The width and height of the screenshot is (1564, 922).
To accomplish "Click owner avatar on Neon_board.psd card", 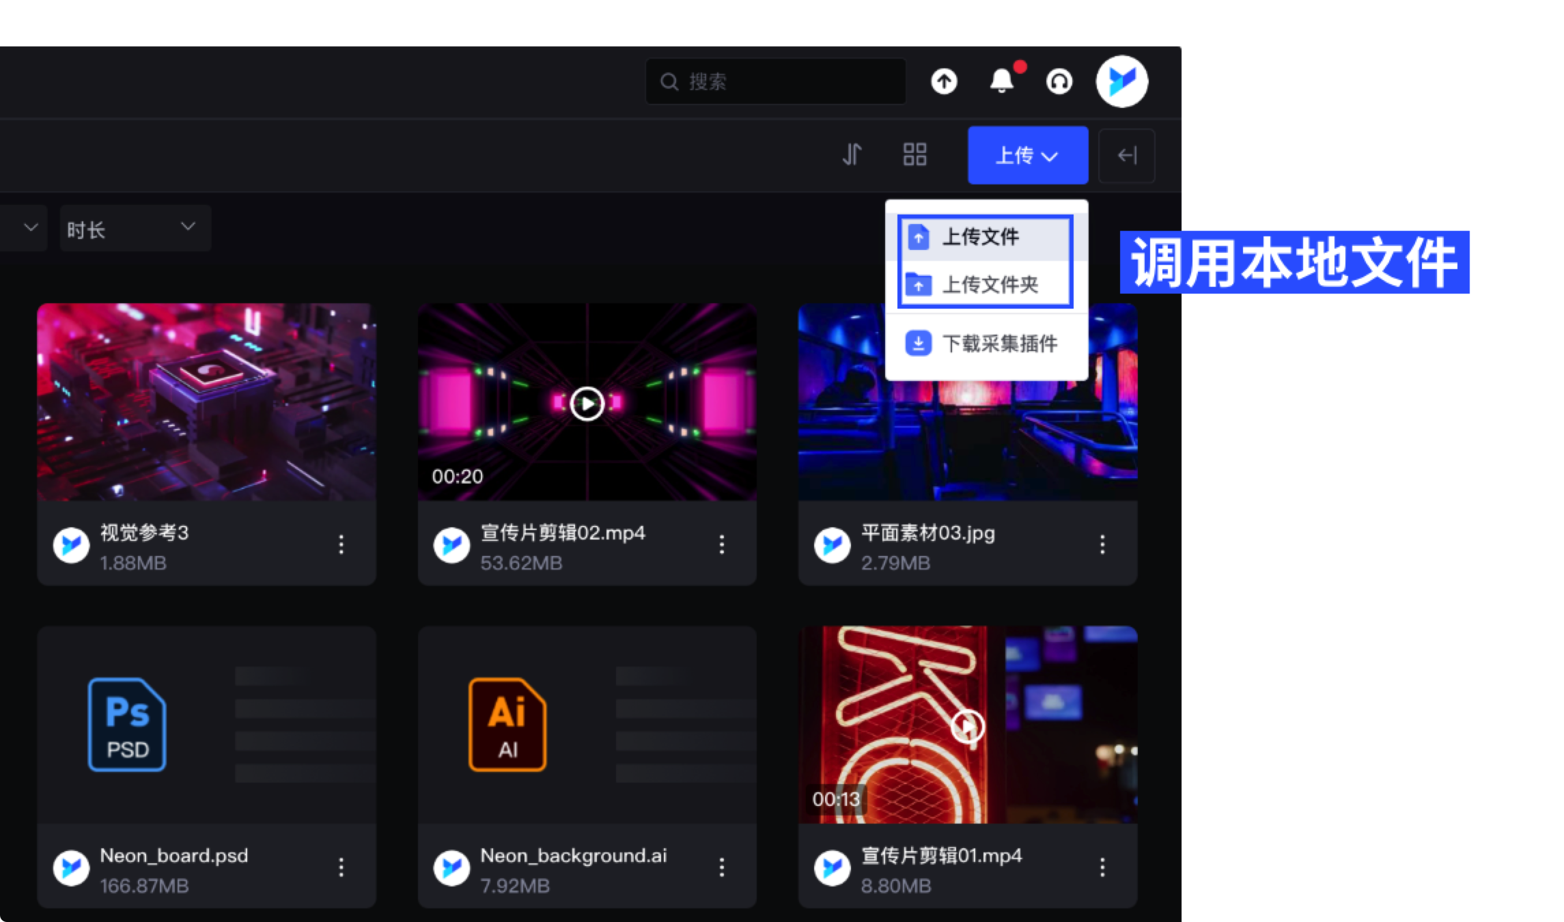I will tap(71, 868).
